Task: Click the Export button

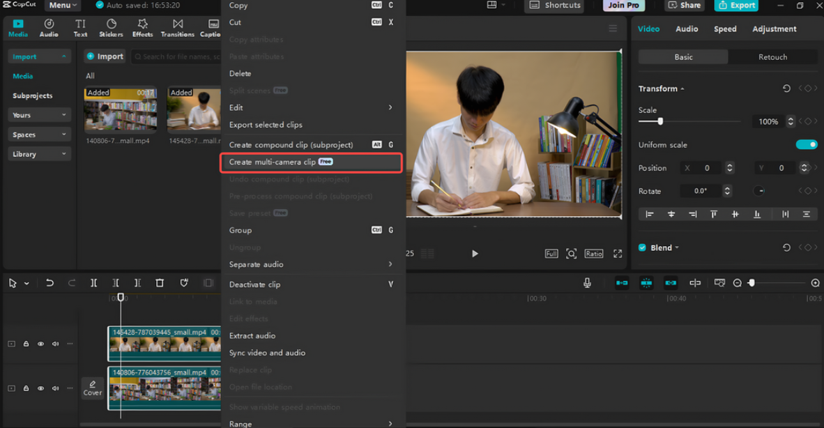Action: [736, 6]
